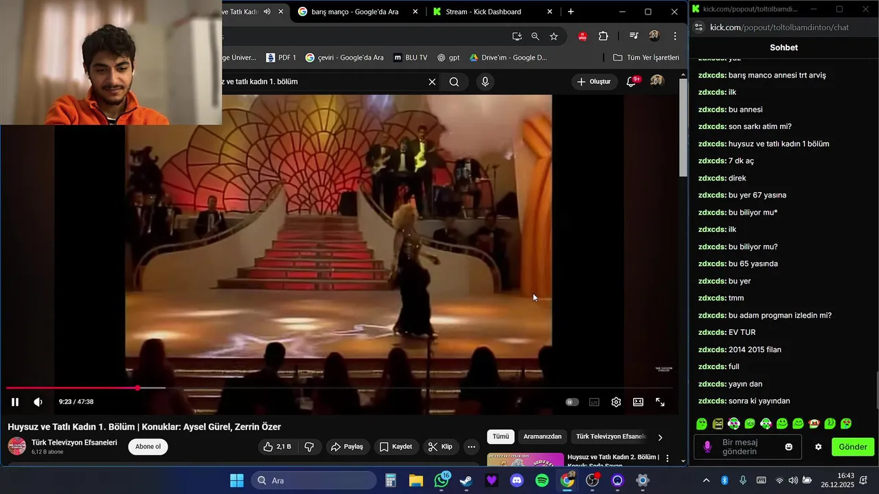
Task: Send chat message with Gönder button
Action: pos(853,447)
